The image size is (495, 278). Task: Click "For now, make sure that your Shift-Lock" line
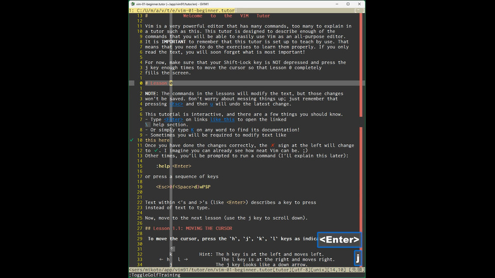coord(245,62)
